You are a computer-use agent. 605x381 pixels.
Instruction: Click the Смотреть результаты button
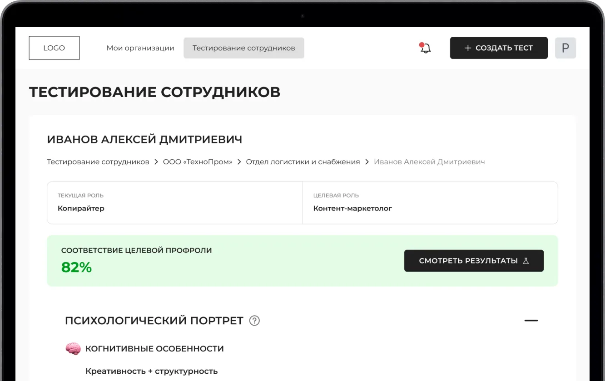click(474, 261)
